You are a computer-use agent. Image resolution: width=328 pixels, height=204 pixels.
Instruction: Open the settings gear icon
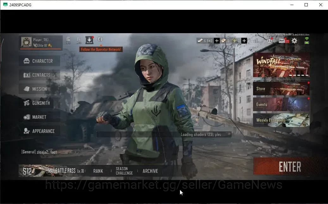point(294,41)
